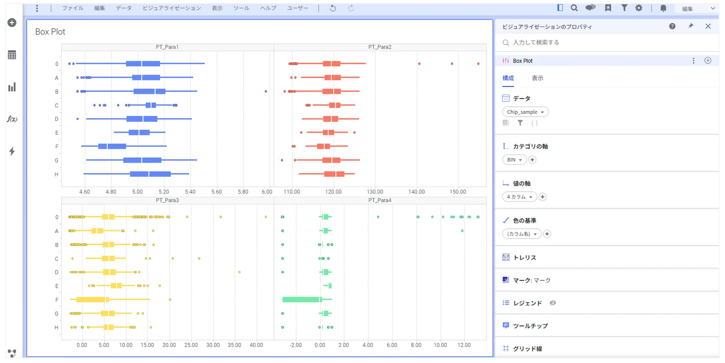Image resolution: width=725 pixels, height=363 pixels.
Task: Open the (カラム名) color-by dropdown
Action: coord(522,234)
